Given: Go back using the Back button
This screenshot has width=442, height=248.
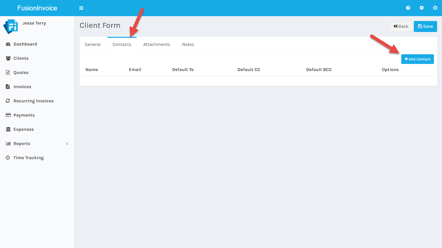Looking at the screenshot, I should 401,26.
